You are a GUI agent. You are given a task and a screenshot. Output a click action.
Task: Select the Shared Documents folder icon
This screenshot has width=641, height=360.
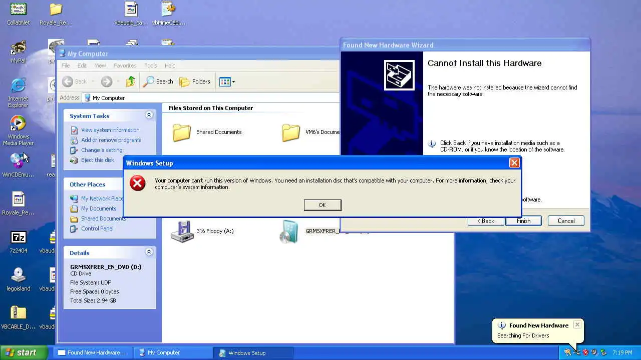pyautogui.click(x=182, y=132)
